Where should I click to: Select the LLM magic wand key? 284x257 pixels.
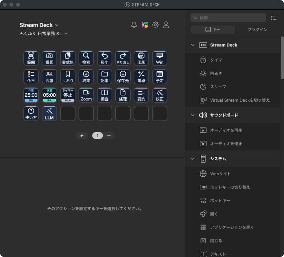tap(49, 113)
